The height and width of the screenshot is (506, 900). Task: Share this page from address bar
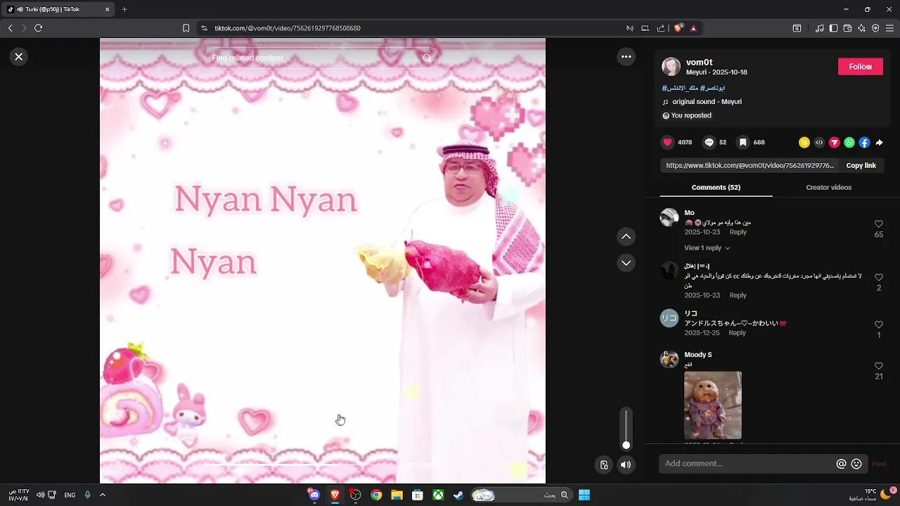click(x=661, y=28)
